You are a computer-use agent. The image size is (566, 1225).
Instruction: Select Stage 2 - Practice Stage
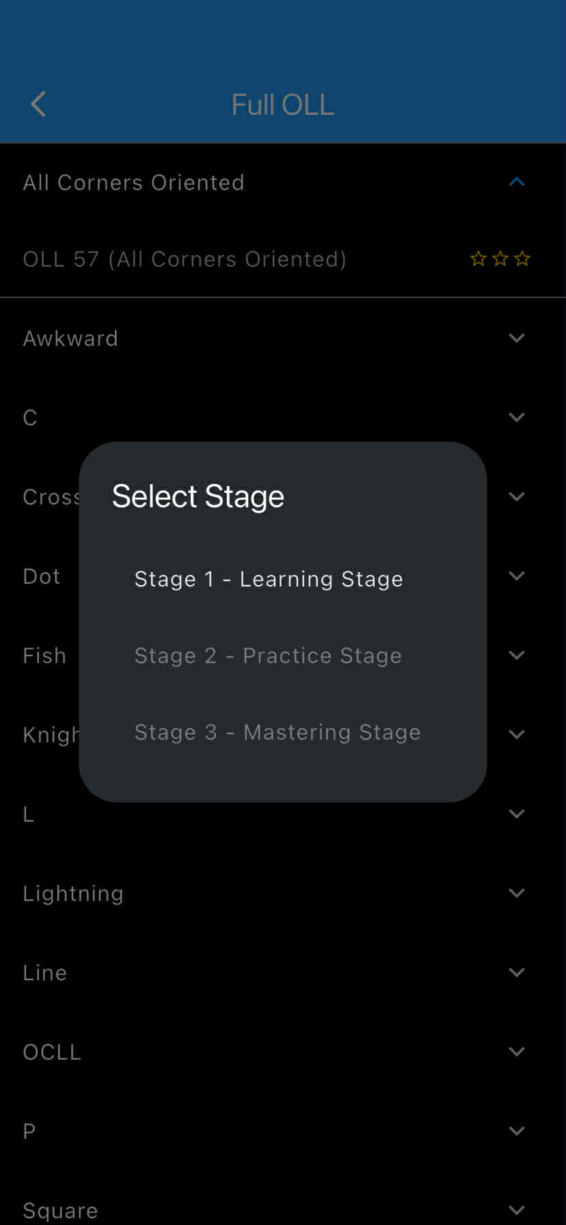(x=268, y=656)
